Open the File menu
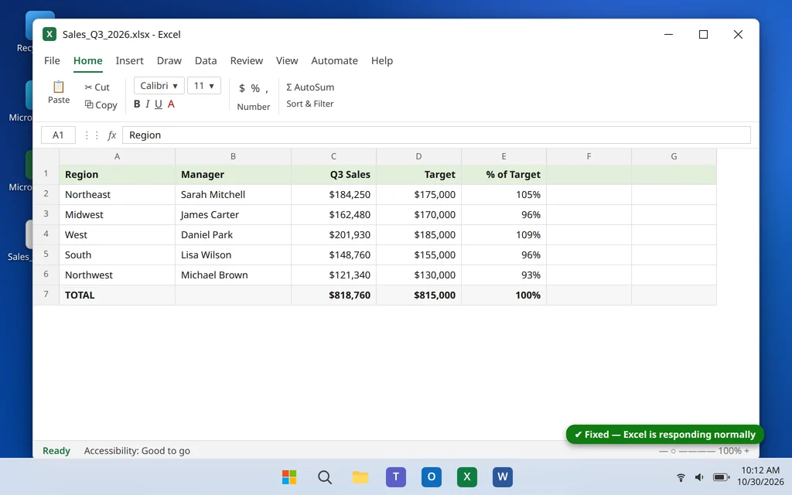Image resolution: width=792 pixels, height=495 pixels. (x=52, y=60)
